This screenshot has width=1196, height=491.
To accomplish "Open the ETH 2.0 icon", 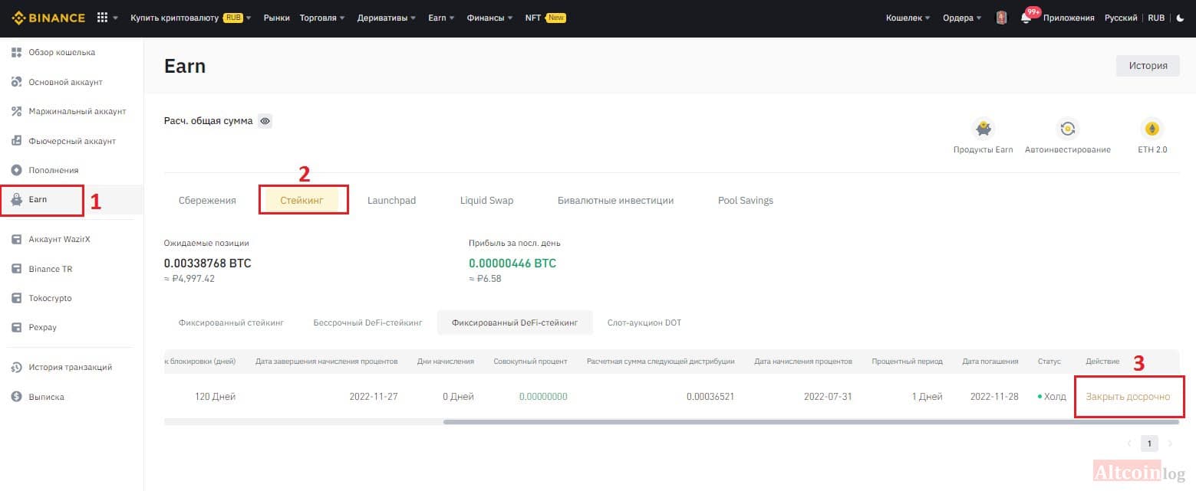I will tap(1152, 129).
